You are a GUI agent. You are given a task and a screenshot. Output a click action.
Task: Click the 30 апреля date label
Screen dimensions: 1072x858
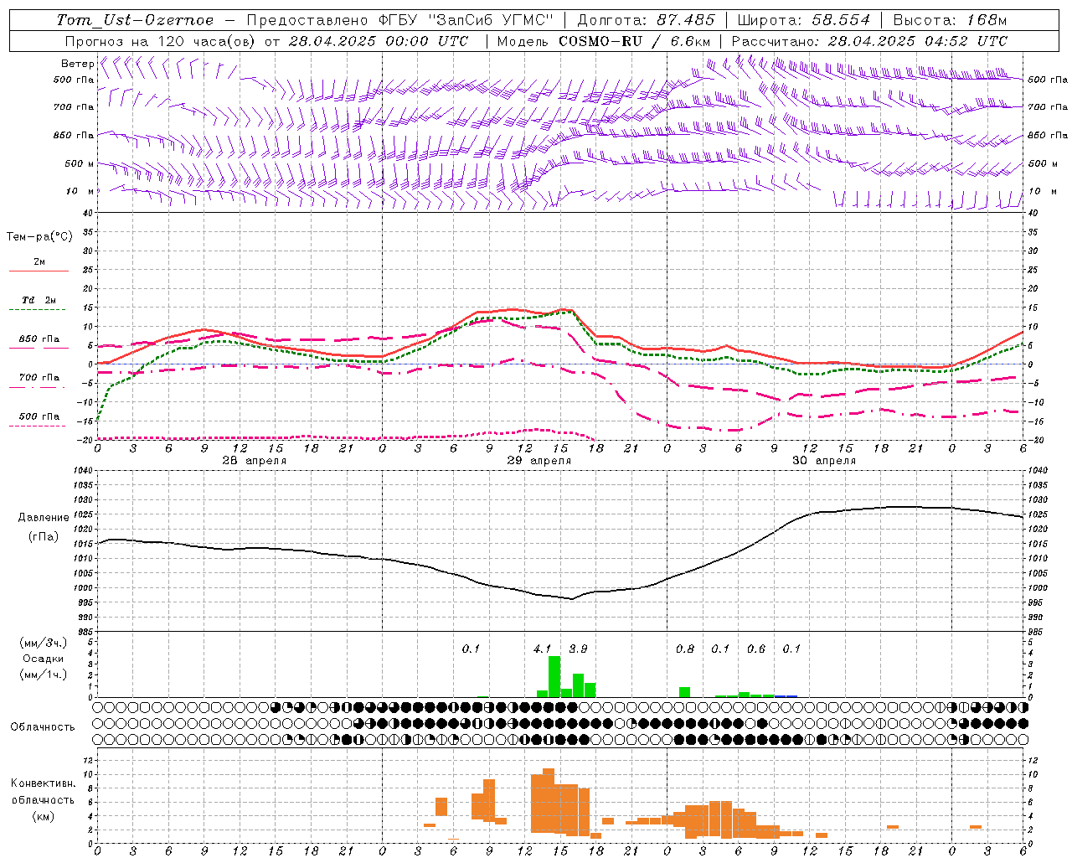pyautogui.click(x=823, y=461)
